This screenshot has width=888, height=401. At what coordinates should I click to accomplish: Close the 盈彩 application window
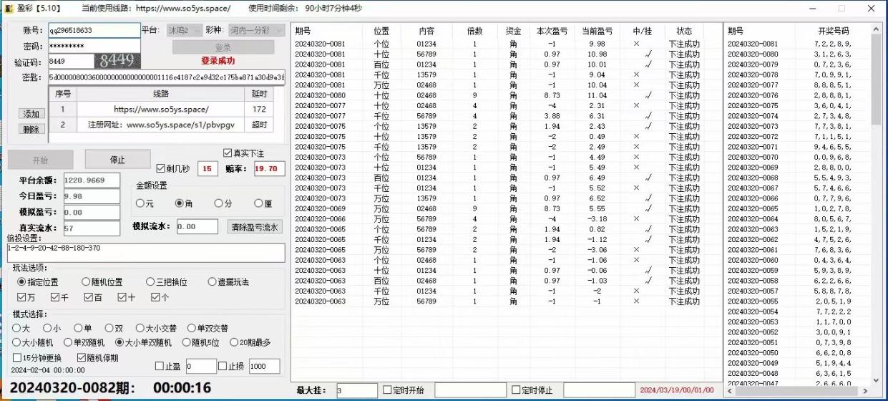tap(870, 9)
